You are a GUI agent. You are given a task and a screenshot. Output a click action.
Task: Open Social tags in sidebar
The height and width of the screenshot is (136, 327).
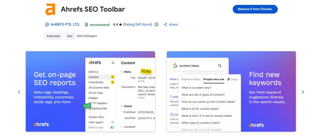[x=96, y=93]
